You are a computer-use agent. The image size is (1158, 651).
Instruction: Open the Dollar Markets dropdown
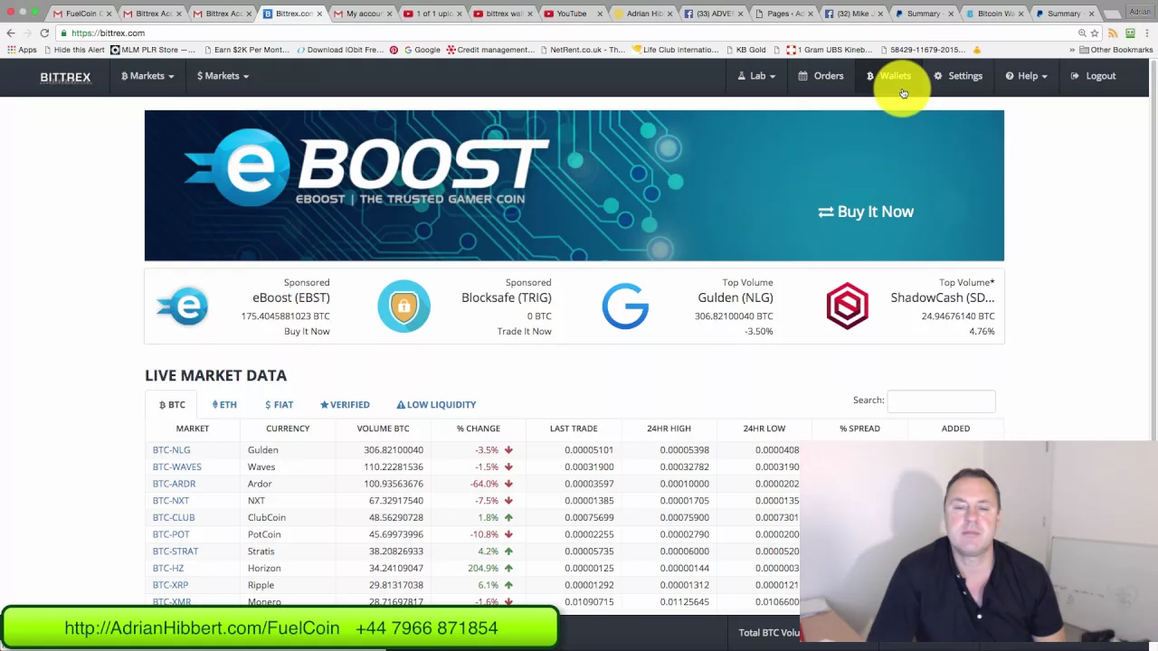pyautogui.click(x=223, y=76)
